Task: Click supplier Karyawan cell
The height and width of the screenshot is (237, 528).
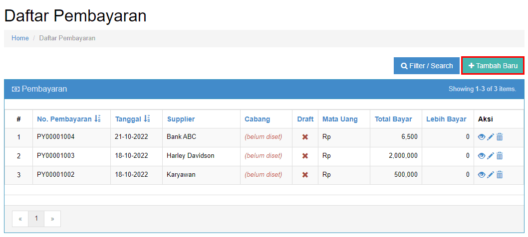Action: coord(201,175)
